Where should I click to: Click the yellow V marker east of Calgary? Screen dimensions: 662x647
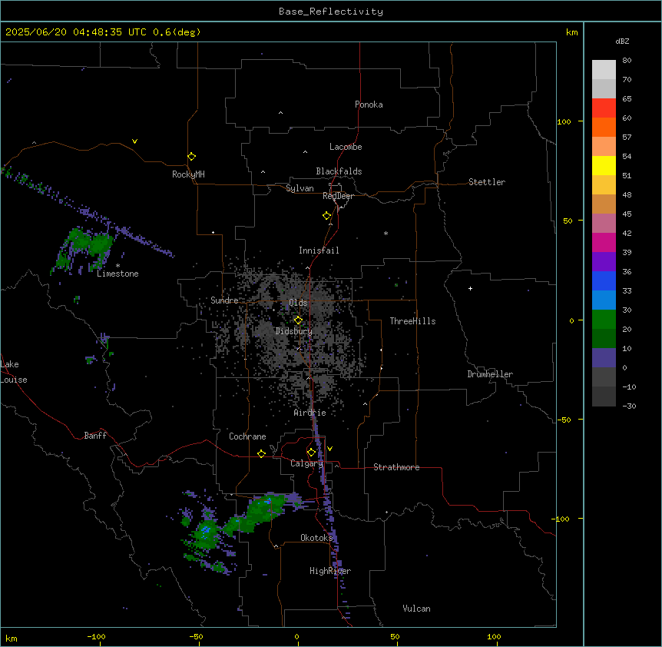(329, 449)
